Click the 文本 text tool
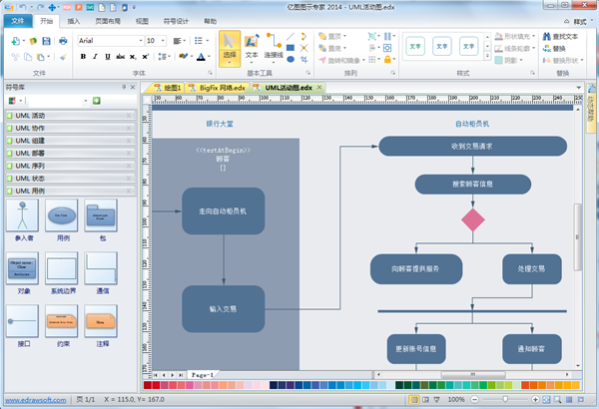This screenshot has height=409, width=599. click(x=252, y=48)
